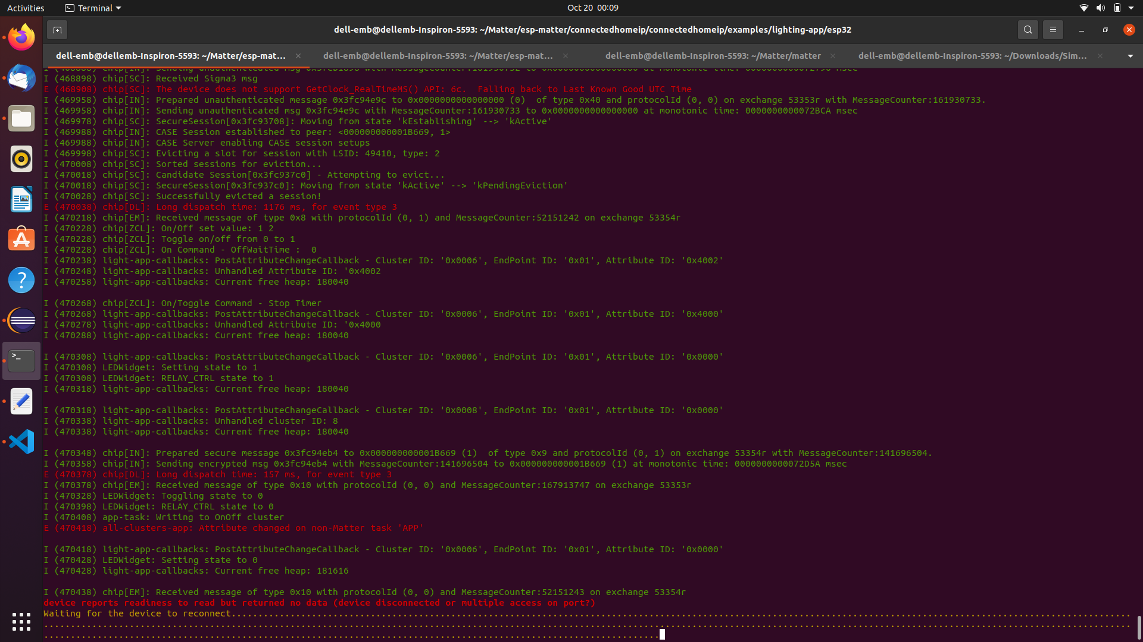Switch to the ~/Matter/matter terminal tab

click(712, 55)
